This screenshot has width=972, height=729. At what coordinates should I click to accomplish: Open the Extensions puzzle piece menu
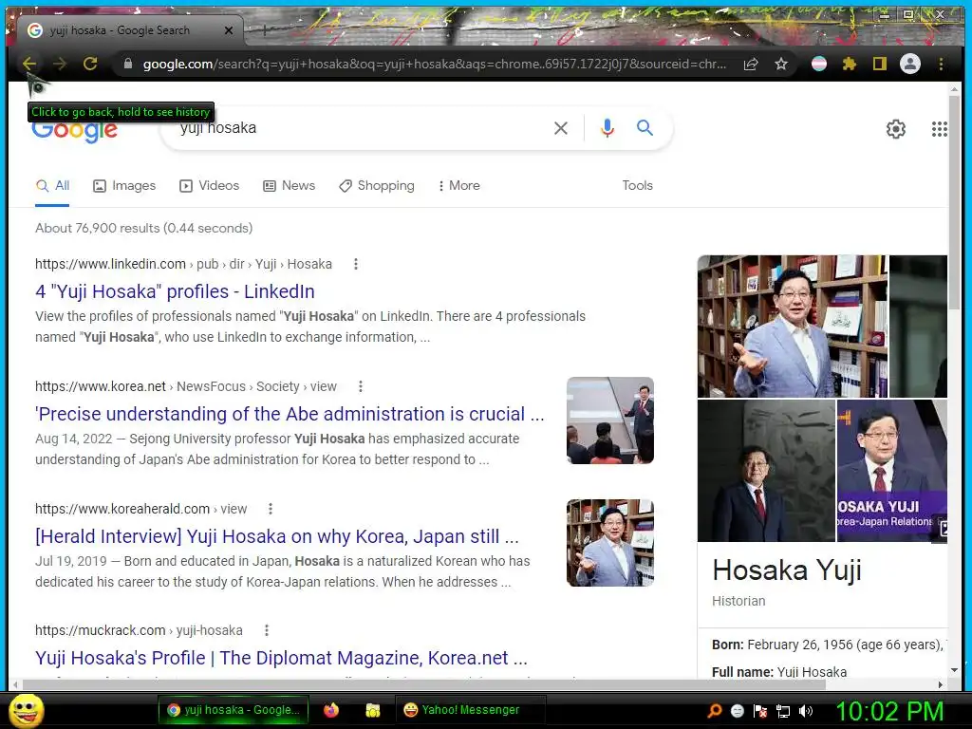(850, 64)
